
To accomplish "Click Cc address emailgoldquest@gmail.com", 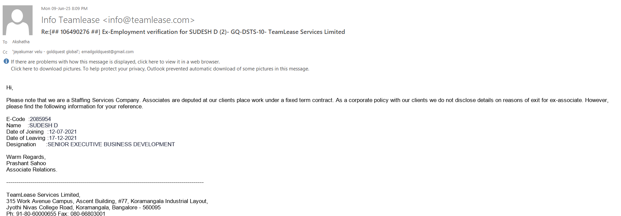I will [x=107, y=52].
